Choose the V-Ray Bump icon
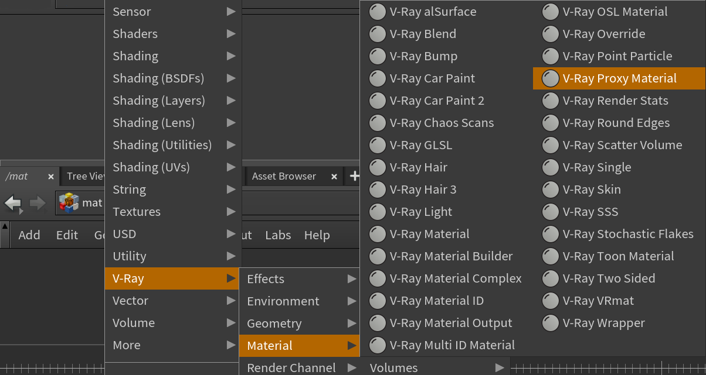This screenshot has height=375, width=706. (x=378, y=56)
